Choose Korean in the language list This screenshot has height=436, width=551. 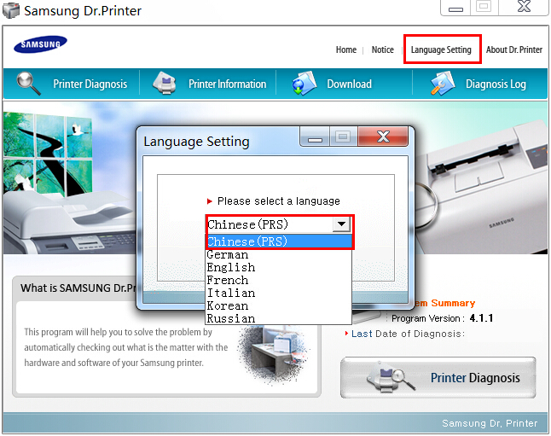pyautogui.click(x=279, y=306)
